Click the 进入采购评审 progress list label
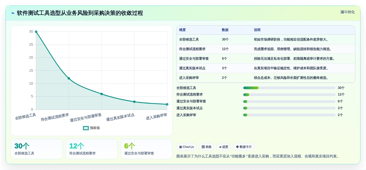The image size is (366, 170). click(186, 115)
